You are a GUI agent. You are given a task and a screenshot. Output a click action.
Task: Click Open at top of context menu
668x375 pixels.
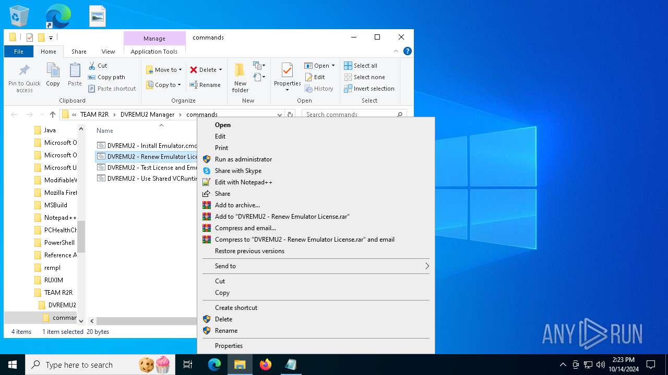(316, 125)
